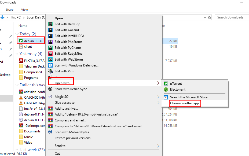Edit the file with PyCharm

coord(67,47)
